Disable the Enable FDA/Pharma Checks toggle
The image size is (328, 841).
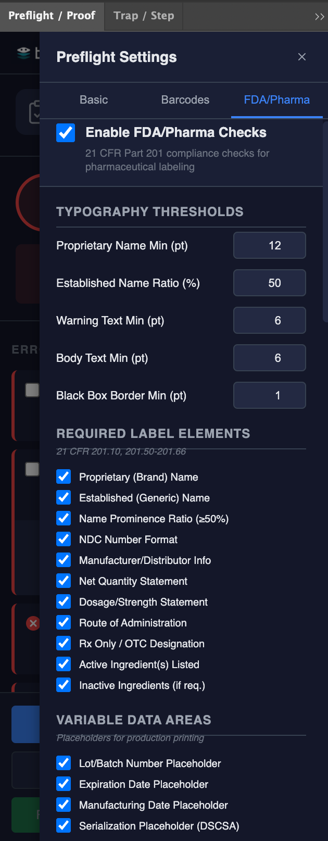tap(66, 133)
